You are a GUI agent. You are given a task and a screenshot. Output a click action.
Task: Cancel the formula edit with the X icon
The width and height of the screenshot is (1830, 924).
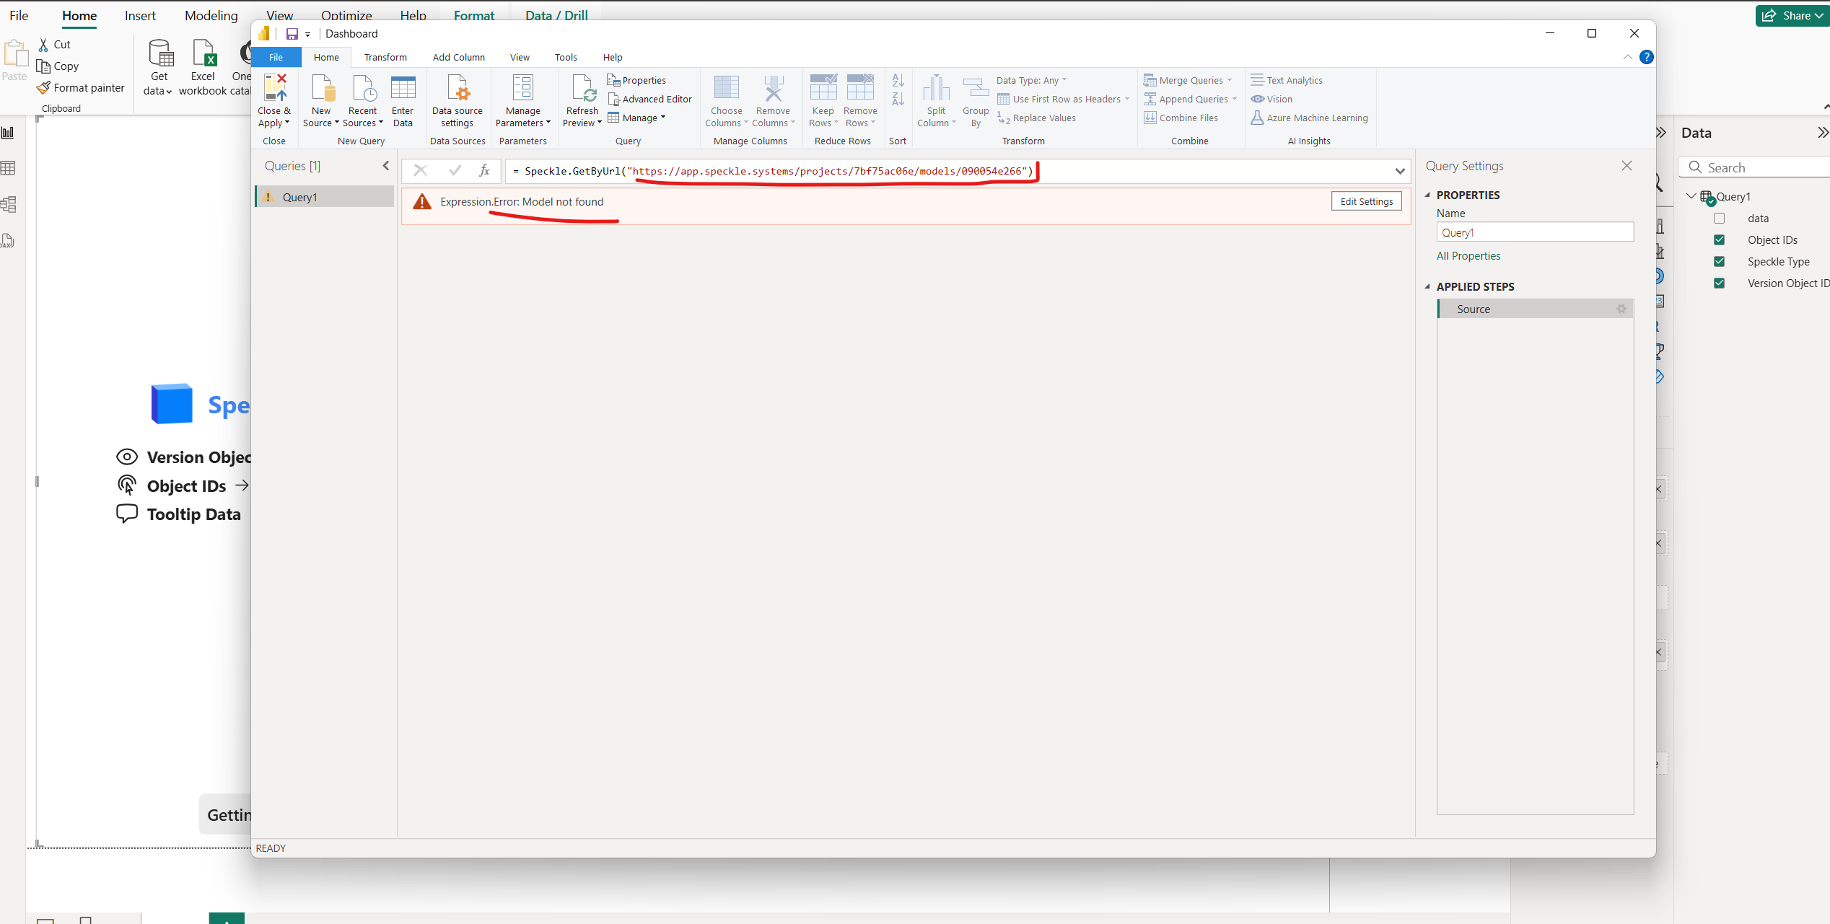coord(421,170)
